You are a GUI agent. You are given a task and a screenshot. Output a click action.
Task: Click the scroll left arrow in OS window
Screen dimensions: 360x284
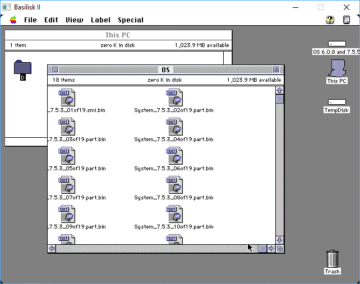pyautogui.click(x=52, y=249)
